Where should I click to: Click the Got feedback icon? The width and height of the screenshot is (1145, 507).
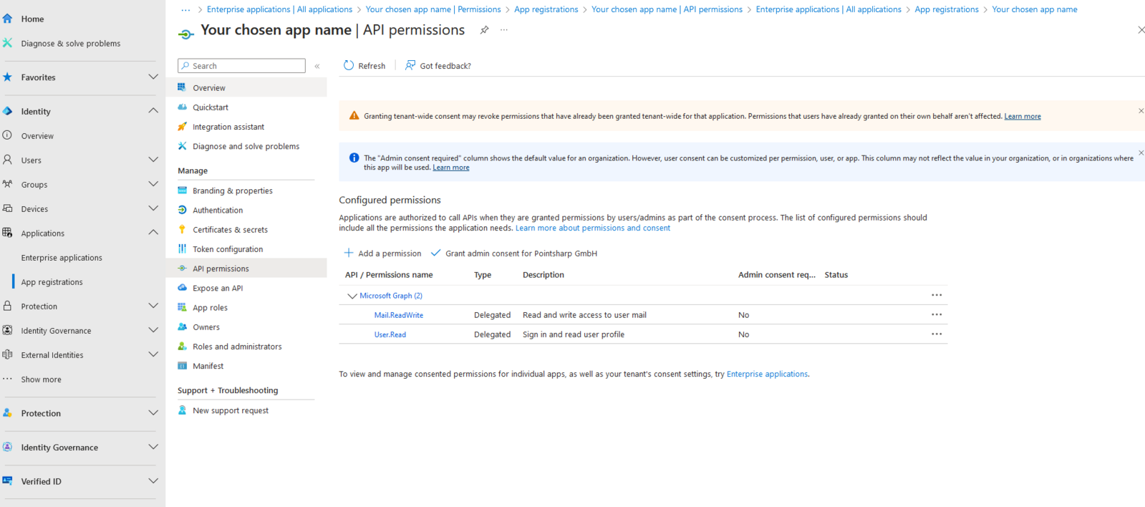[410, 65]
